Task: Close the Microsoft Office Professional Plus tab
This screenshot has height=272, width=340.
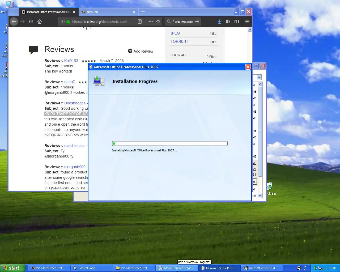Action: tap(74, 12)
